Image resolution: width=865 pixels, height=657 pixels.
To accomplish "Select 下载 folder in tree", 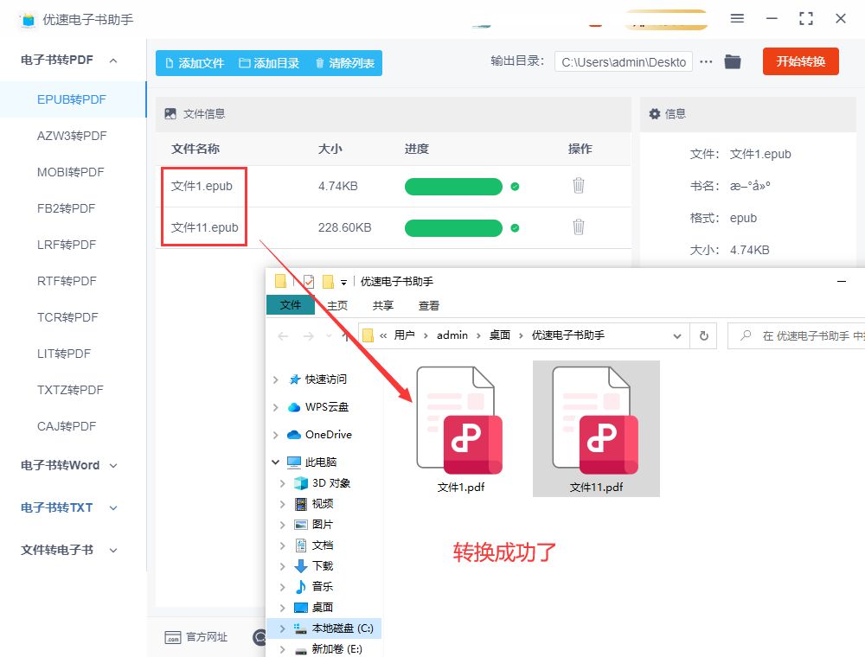I will (322, 566).
